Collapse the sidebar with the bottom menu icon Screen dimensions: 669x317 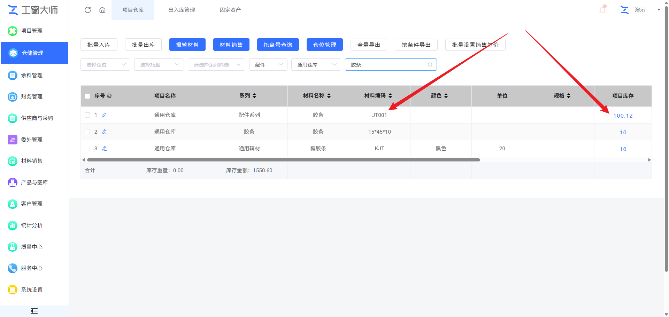click(34, 311)
